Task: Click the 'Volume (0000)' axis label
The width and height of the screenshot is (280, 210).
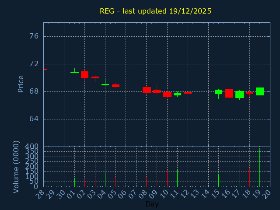Action: (16, 167)
